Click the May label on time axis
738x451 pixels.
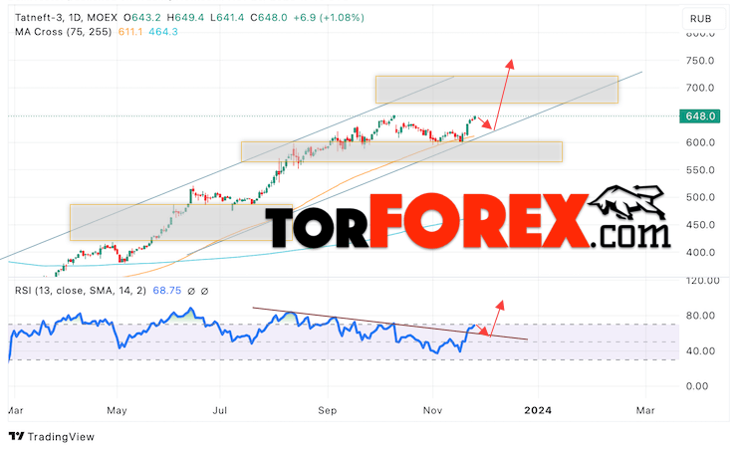[117, 410]
